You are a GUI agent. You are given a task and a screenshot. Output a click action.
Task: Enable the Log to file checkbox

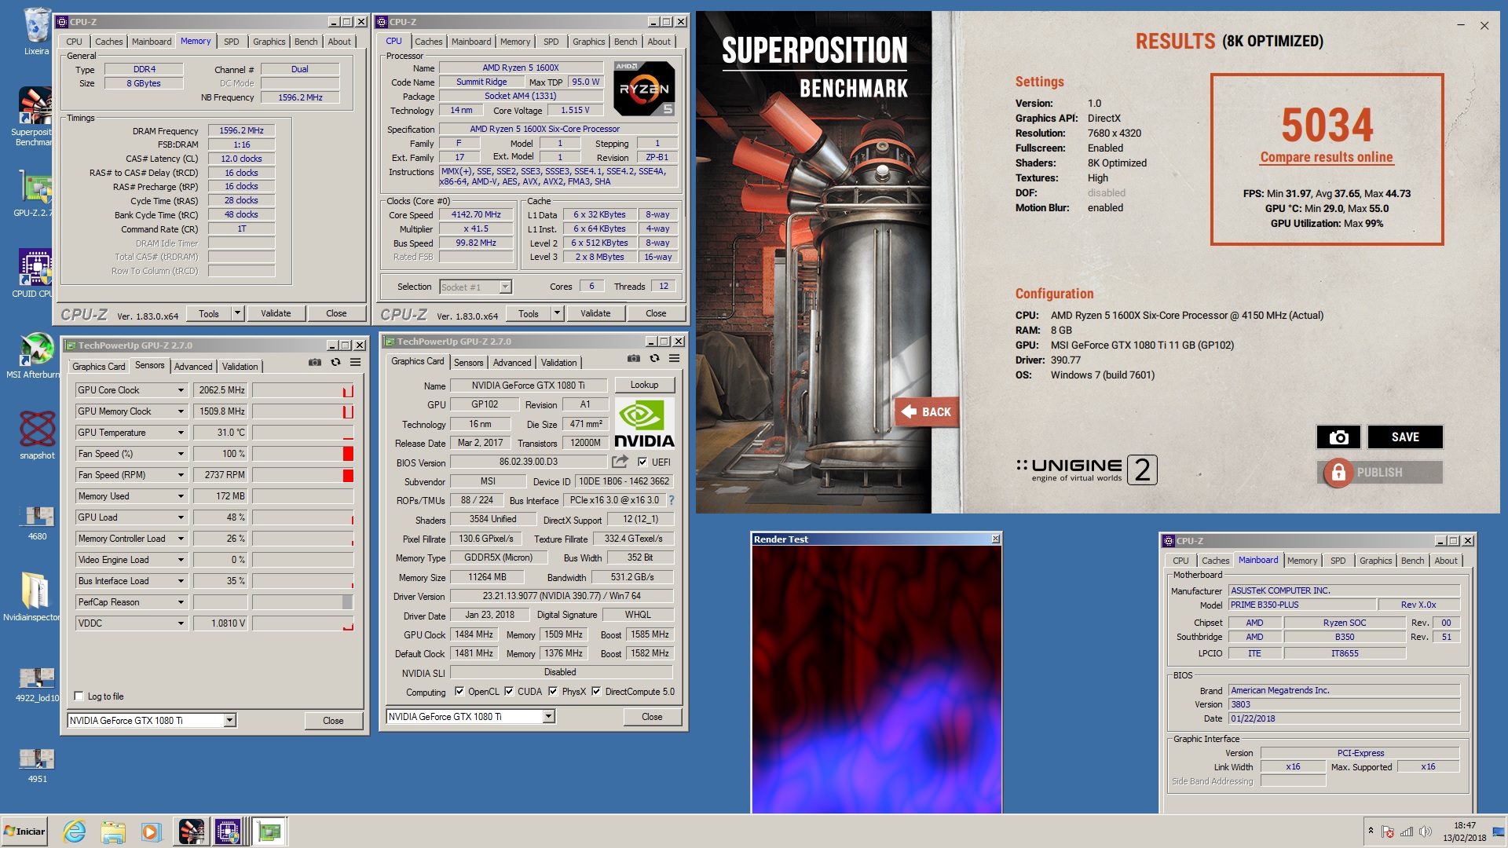click(x=79, y=696)
